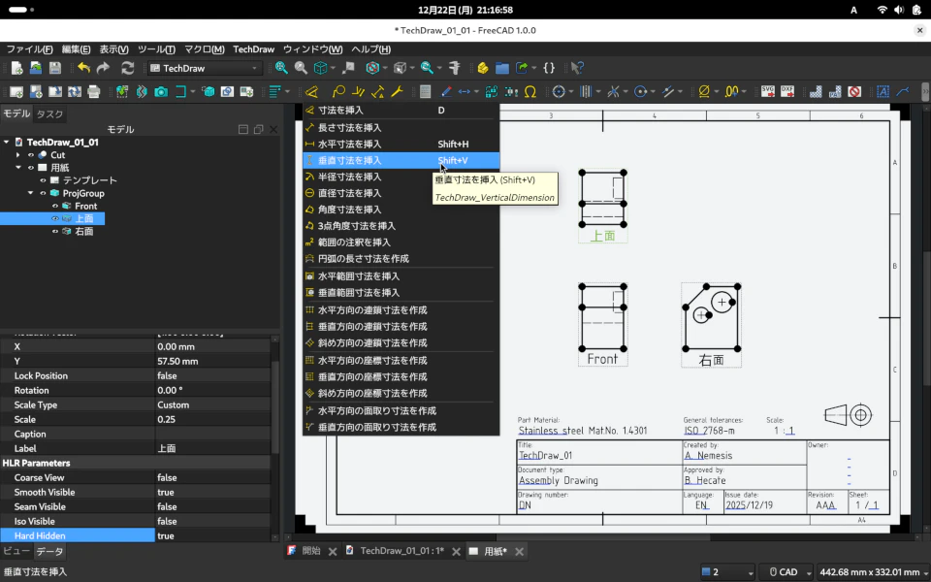Click the Hard Hidden value true
The height and width of the screenshot is (582, 931).
point(212,535)
